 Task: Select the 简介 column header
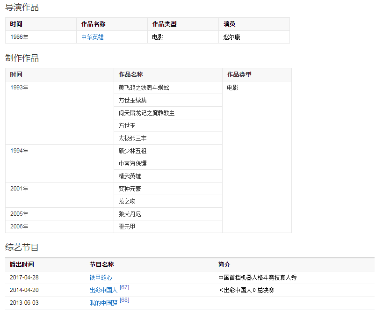coord(224,265)
